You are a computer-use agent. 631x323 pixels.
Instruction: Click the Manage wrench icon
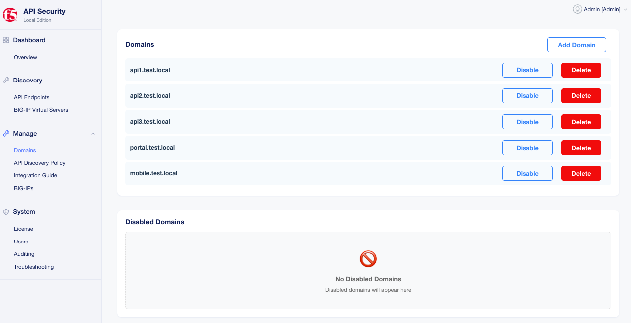(x=6, y=134)
